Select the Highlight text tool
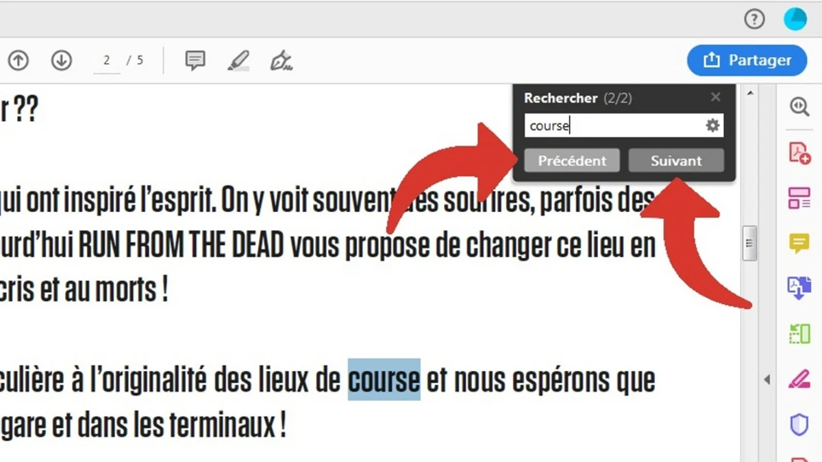 click(x=238, y=60)
